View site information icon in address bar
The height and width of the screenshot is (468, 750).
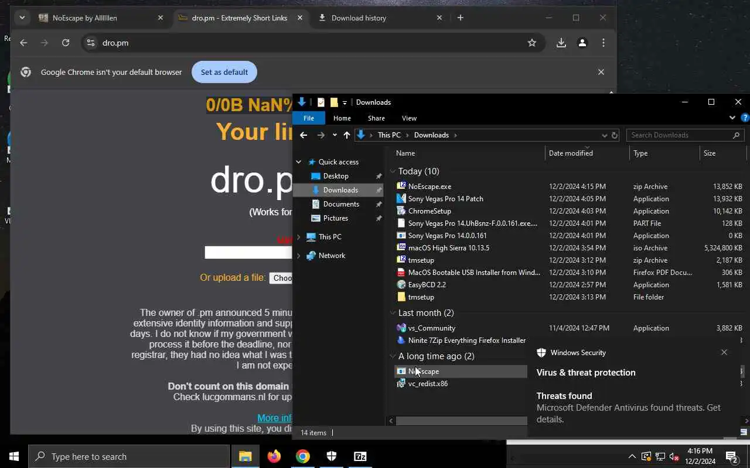click(x=90, y=43)
